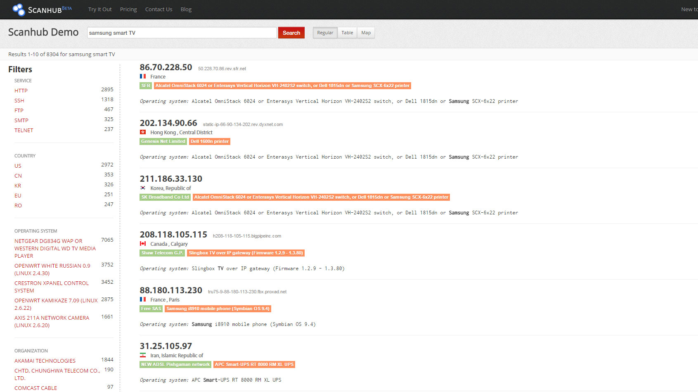This screenshot has width=698, height=392.
Task: Filter by SMTP service
Action: click(x=21, y=120)
